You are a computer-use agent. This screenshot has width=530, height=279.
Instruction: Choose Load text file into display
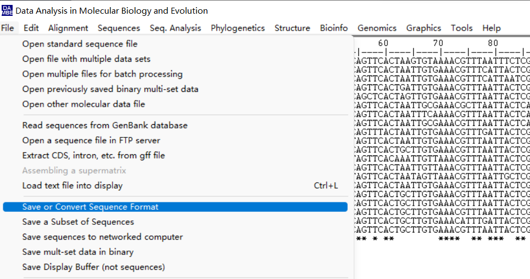72,185
